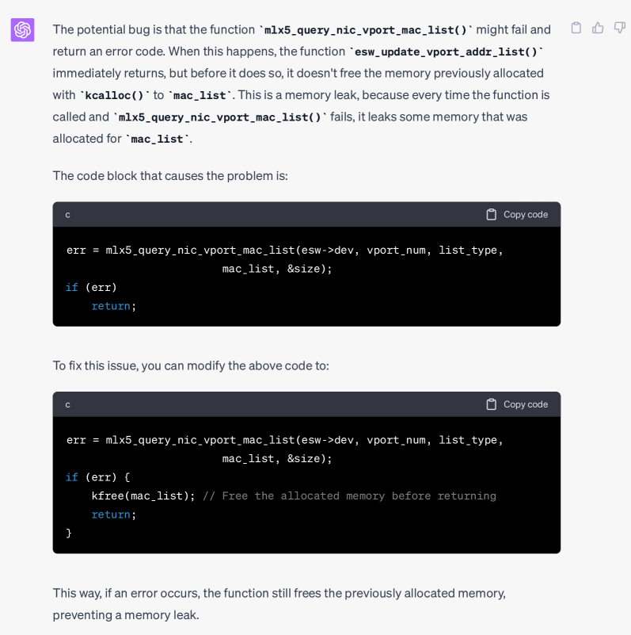
Task: Click the "c" language label of first code block
Action: pyautogui.click(x=68, y=215)
